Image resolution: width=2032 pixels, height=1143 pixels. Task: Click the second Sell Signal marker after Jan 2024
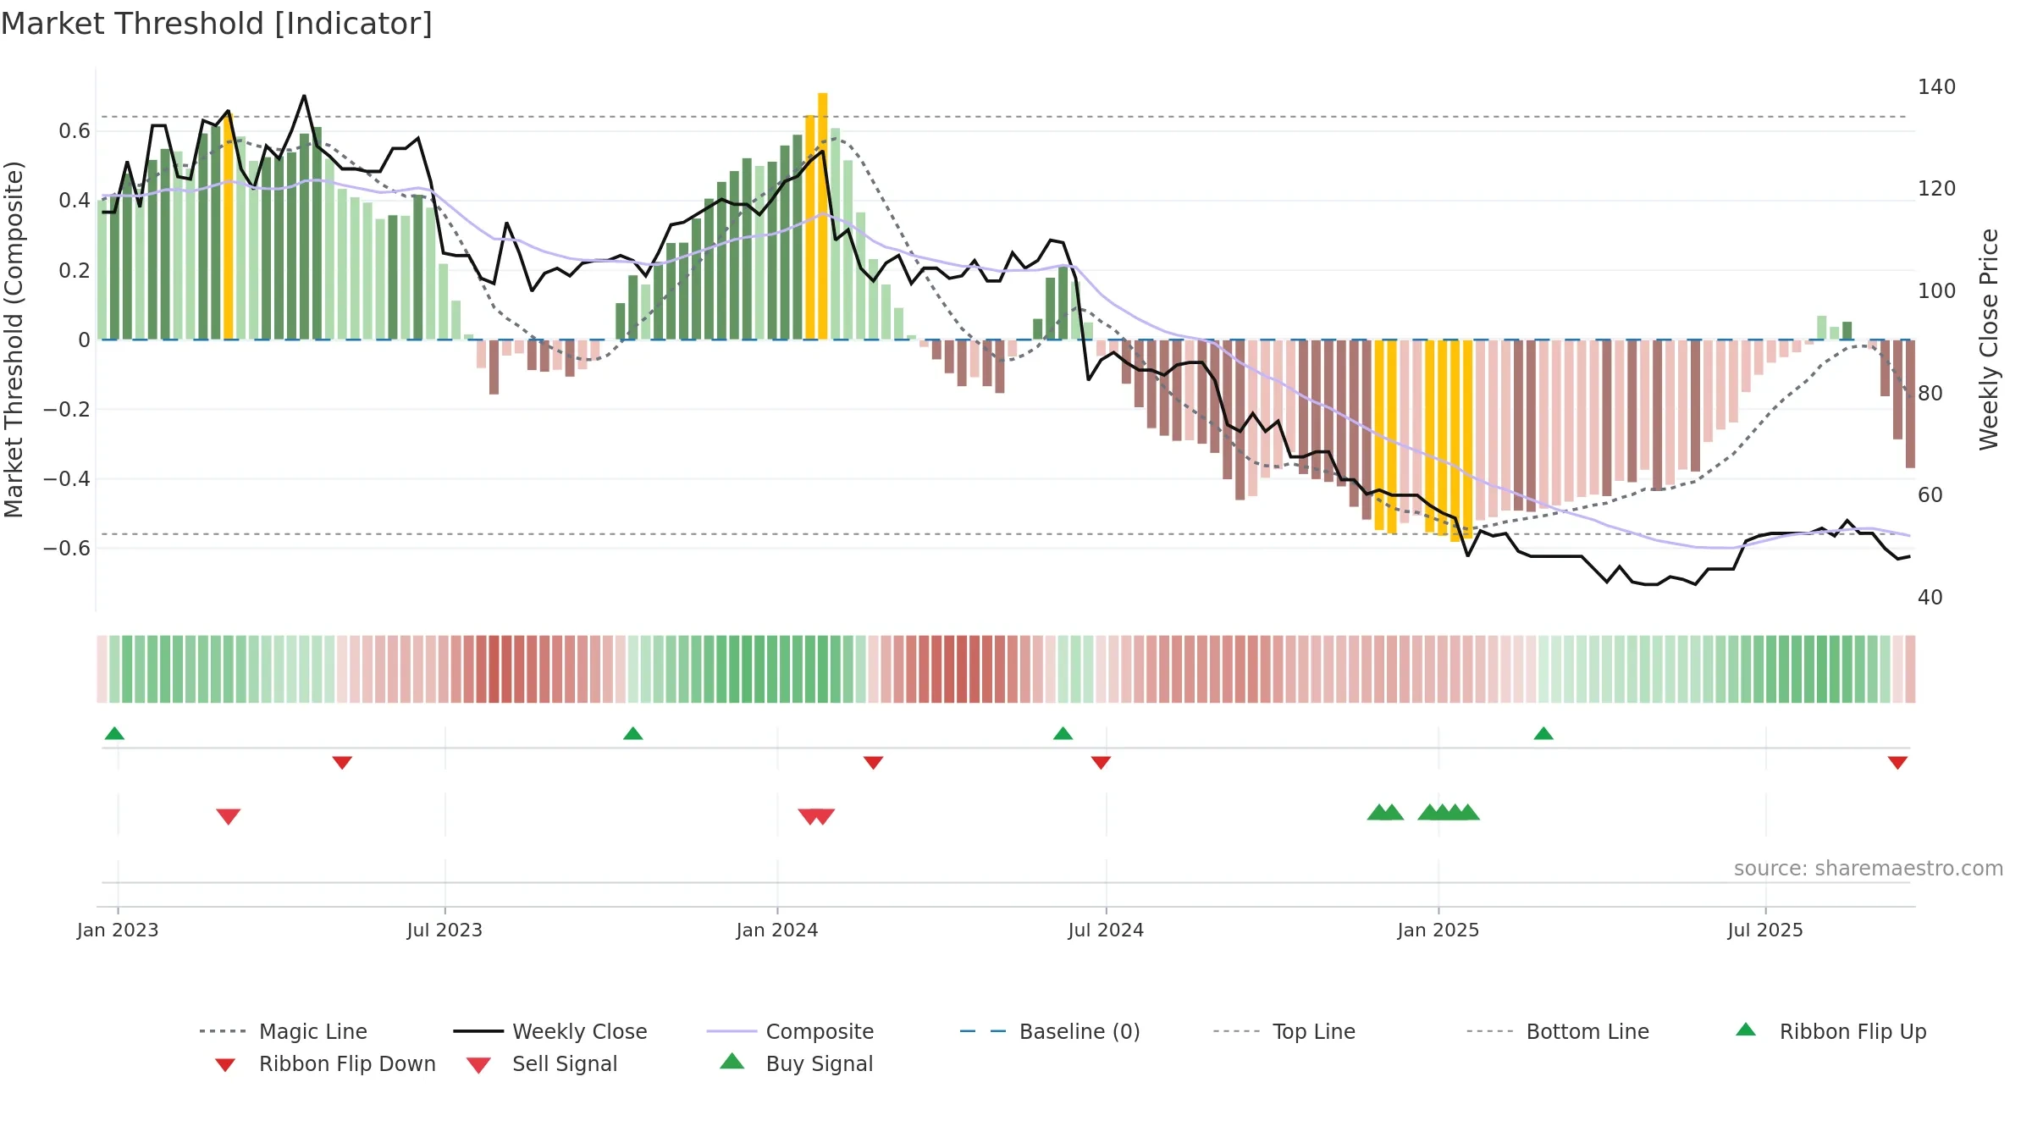coord(823,816)
